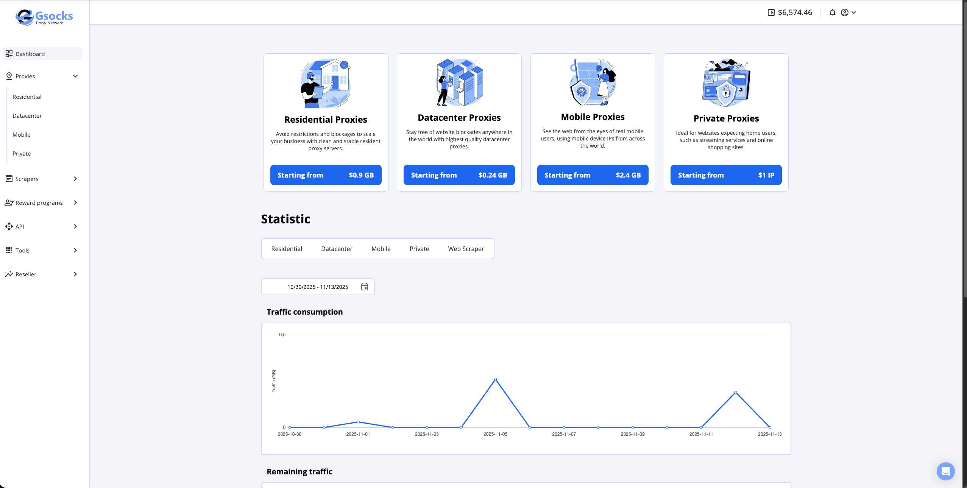Click the Scrapers sidebar icon
Screen dimensions: 967x488
[9, 179]
